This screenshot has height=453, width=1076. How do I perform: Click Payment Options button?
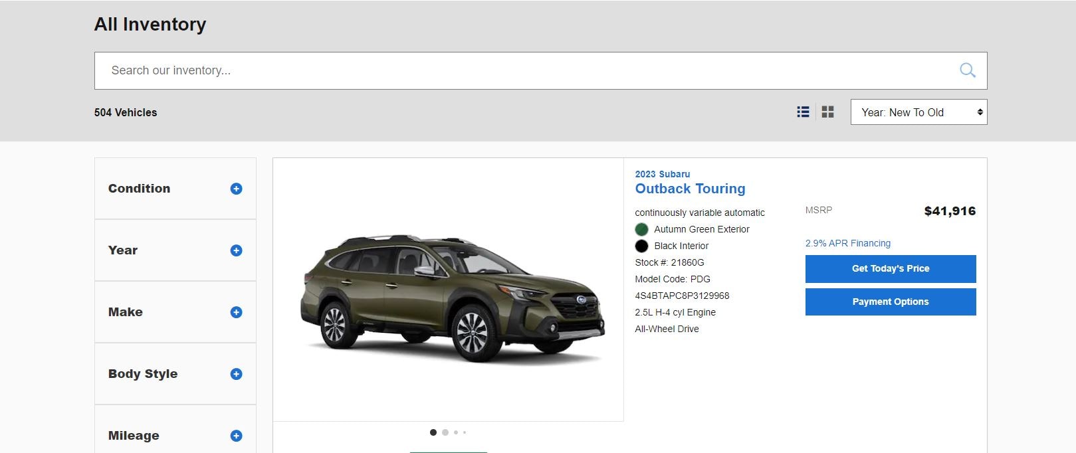click(x=891, y=302)
